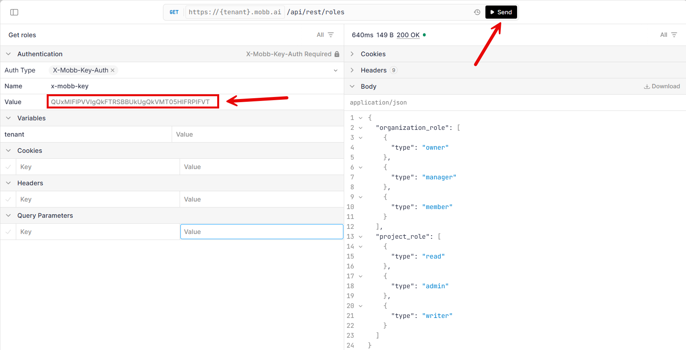Click the tenant variable Value field

pos(257,134)
